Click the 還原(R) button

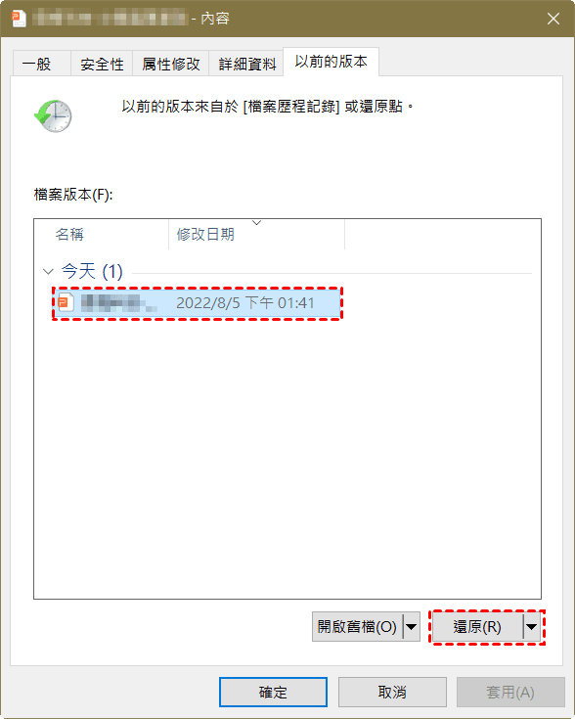coord(477,626)
